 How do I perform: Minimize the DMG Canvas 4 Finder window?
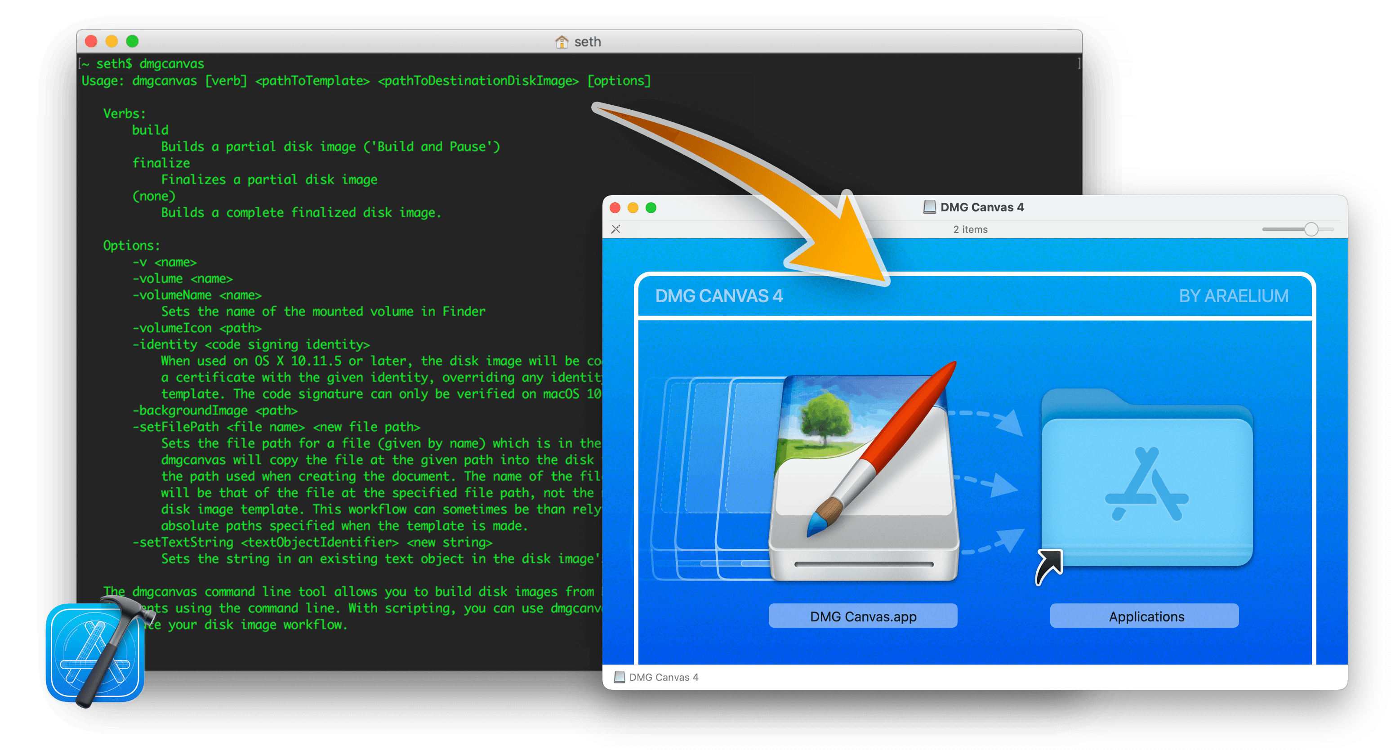[x=633, y=208]
